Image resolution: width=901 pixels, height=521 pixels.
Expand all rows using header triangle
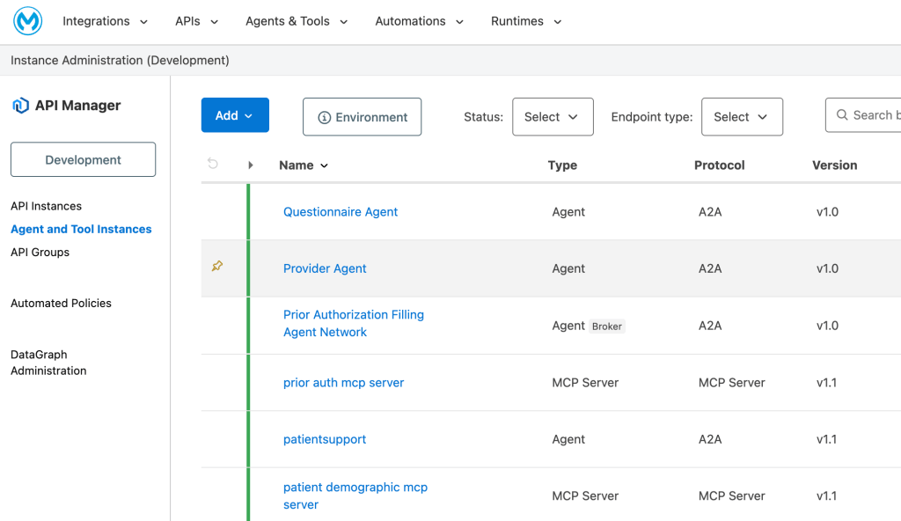251,165
